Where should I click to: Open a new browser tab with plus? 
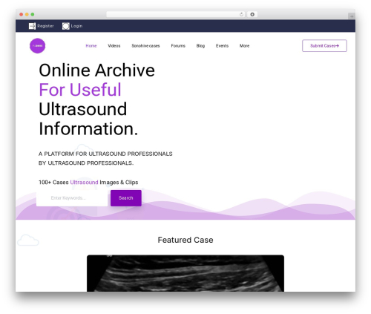pos(352,16)
